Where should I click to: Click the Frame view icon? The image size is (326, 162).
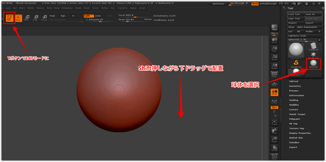click(274, 122)
